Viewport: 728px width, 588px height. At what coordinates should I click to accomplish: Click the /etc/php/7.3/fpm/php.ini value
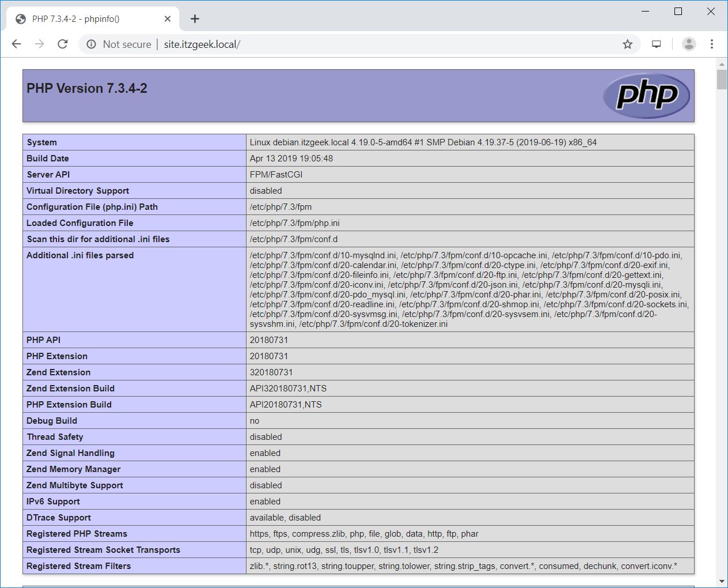[x=294, y=223]
